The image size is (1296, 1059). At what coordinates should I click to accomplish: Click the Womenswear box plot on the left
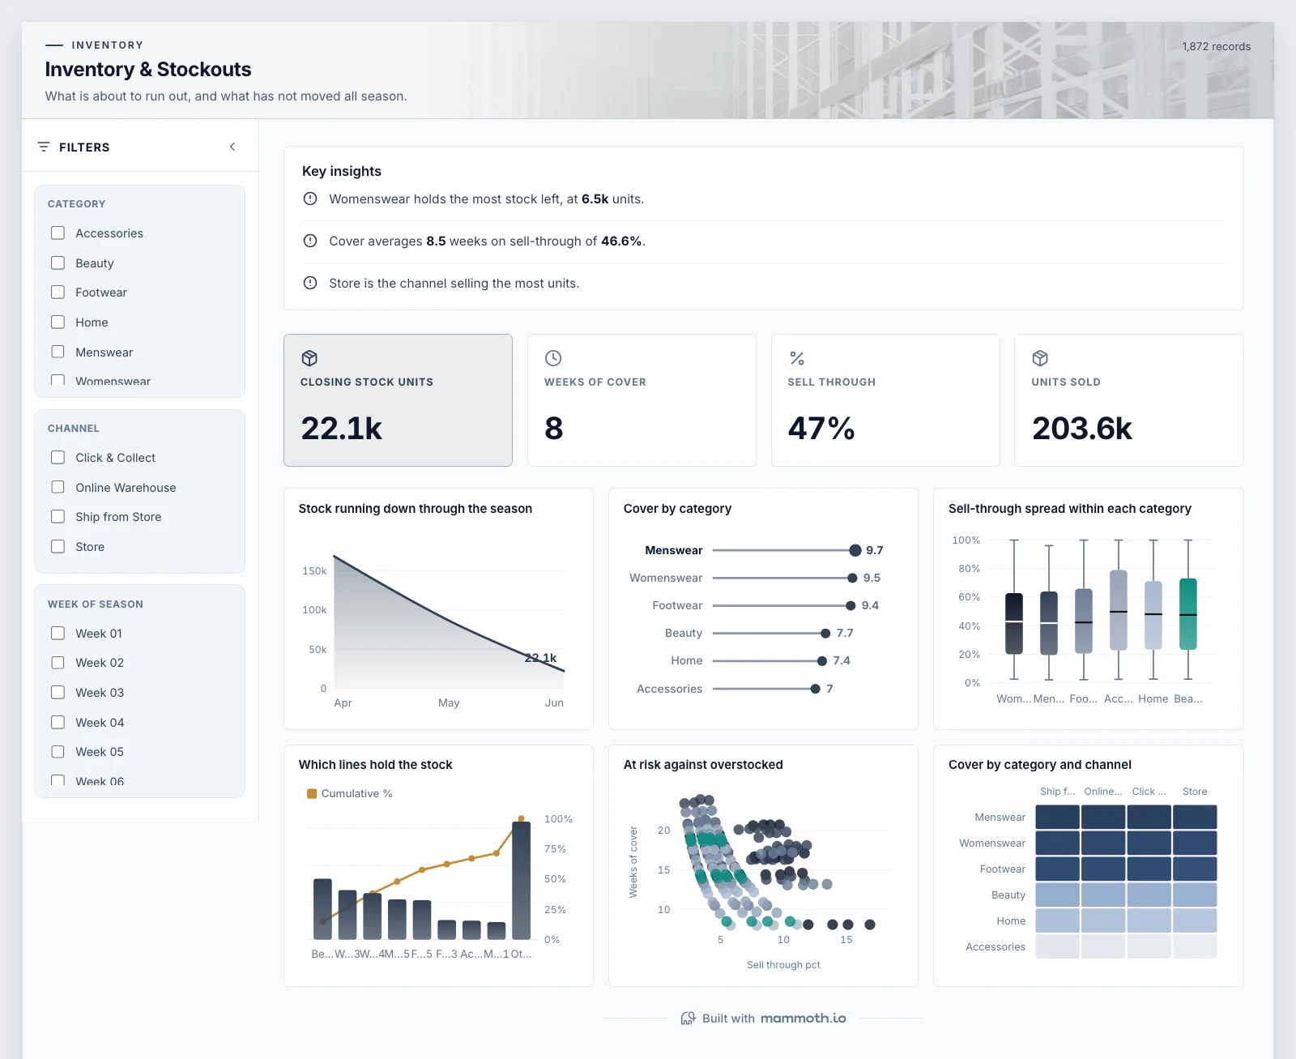click(1014, 623)
